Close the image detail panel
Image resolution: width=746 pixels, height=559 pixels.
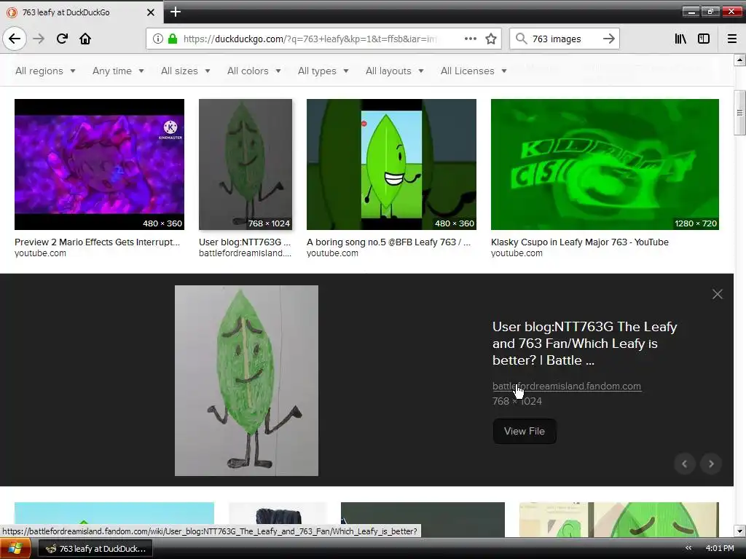(x=717, y=294)
